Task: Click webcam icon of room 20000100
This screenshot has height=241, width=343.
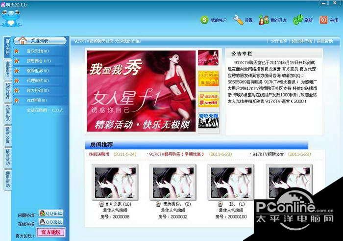Action: tap(220, 204)
